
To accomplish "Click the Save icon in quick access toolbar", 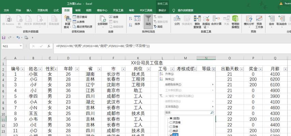I will [3, 37].
